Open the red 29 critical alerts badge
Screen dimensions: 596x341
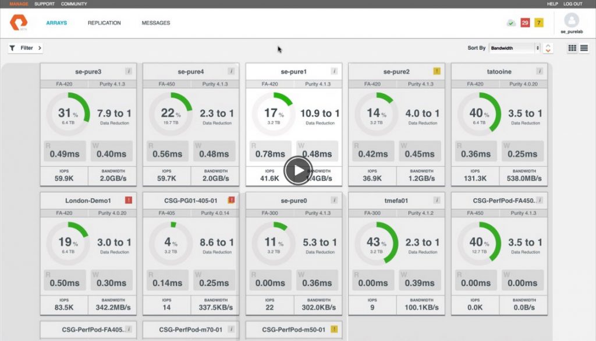point(525,23)
